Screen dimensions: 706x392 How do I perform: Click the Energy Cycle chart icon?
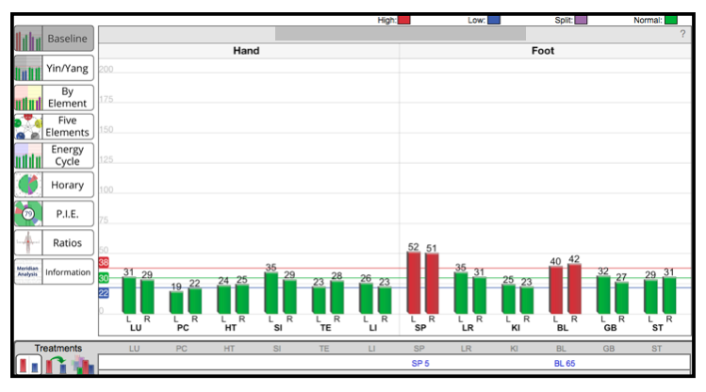click(x=28, y=155)
